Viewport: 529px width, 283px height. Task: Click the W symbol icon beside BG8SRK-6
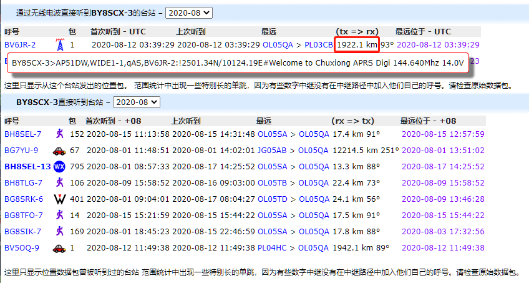pos(59,199)
